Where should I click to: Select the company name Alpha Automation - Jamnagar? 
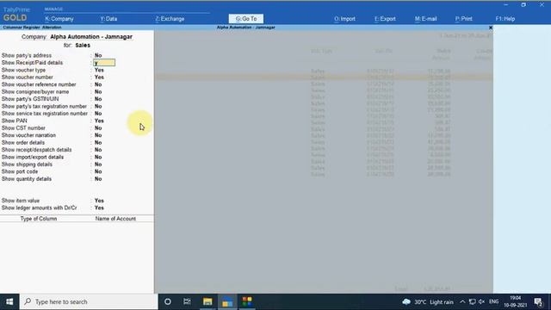(x=91, y=37)
